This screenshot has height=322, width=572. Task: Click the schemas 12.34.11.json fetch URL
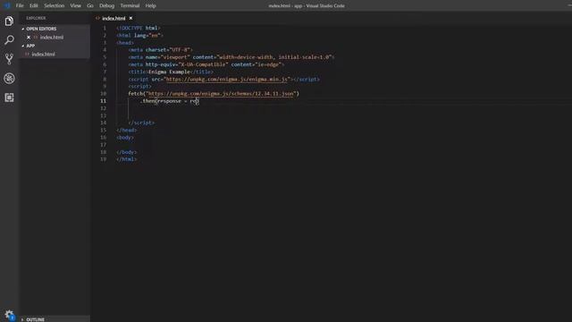tap(221, 93)
